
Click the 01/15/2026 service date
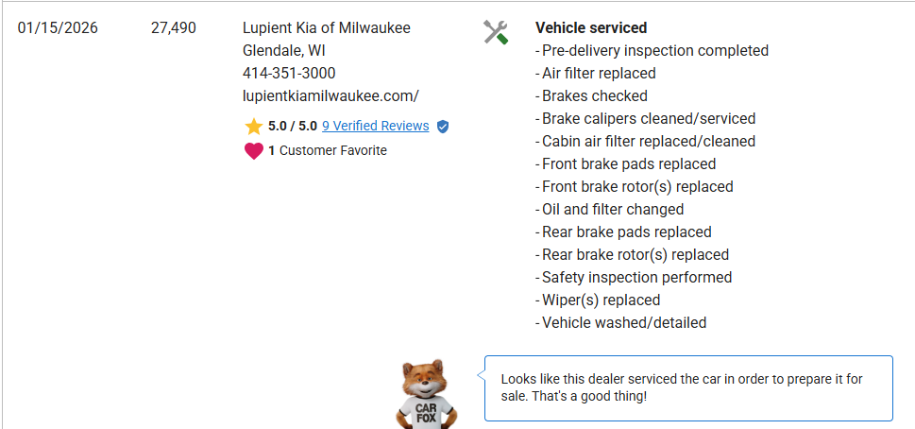58,27
